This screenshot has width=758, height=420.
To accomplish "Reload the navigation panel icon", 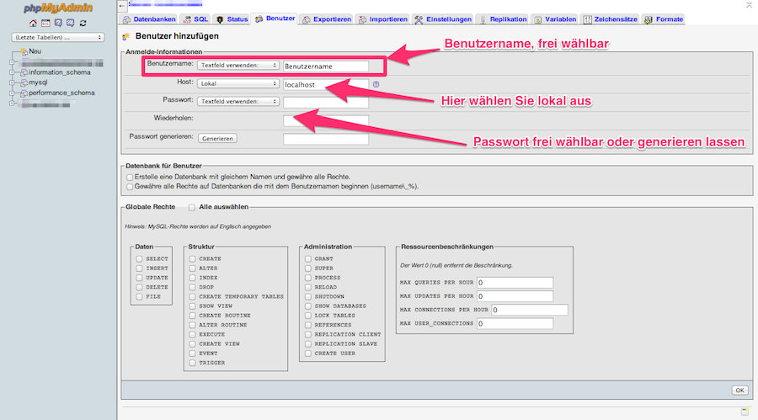I will (83, 24).
